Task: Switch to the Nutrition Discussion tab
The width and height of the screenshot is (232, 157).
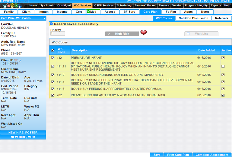Action: pos(193,18)
